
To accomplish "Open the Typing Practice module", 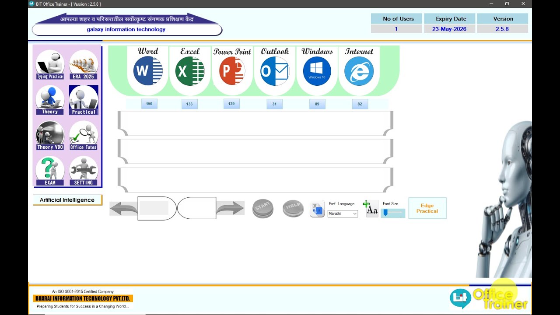I will pos(50,65).
